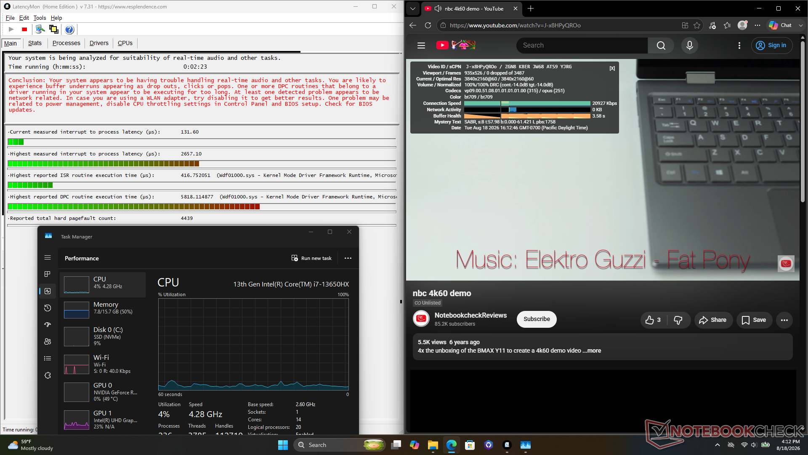Expand Task Manager navigation hamburger menu
Viewport: 808px width, 455px height.
pyautogui.click(x=48, y=257)
